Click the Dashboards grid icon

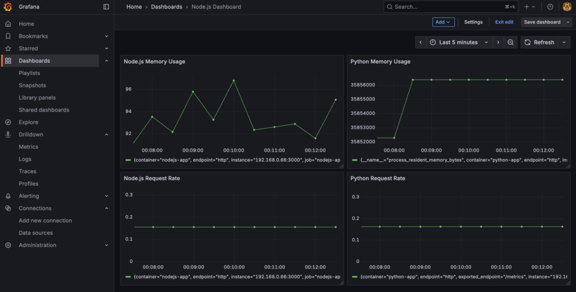tap(8, 61)
